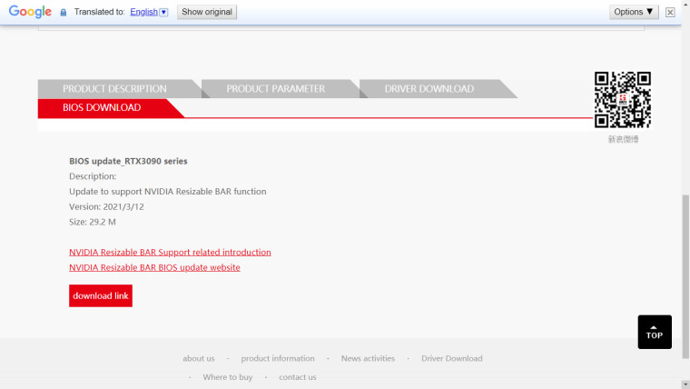Click the vertical scrollbar thumb

click(685, 276)
